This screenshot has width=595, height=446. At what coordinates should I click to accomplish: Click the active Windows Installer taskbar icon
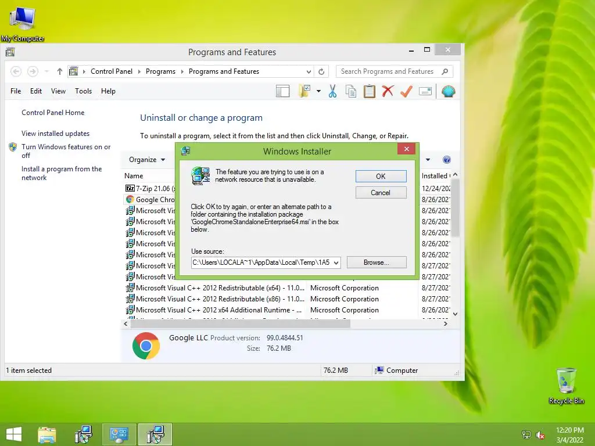[x=155, y=434]
